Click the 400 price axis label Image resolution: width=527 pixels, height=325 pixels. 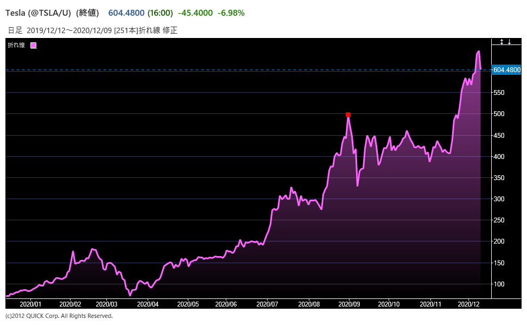click(x=499, y=157)
